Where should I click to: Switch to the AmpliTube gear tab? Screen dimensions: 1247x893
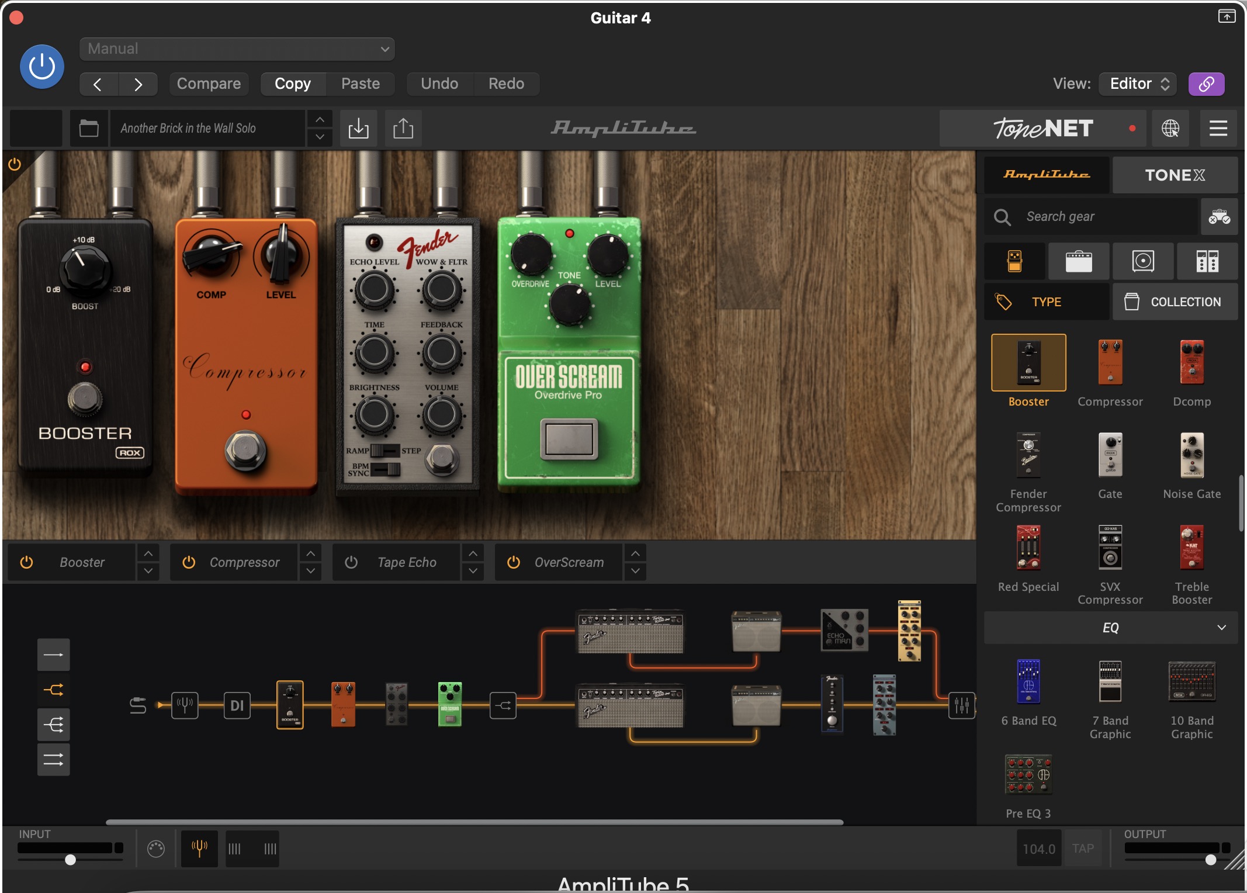1047,175
